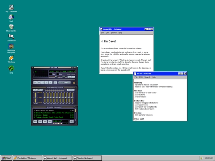Click the equalizer PREAMP slider
The image size is (215, 161).
tap(35, 97)
